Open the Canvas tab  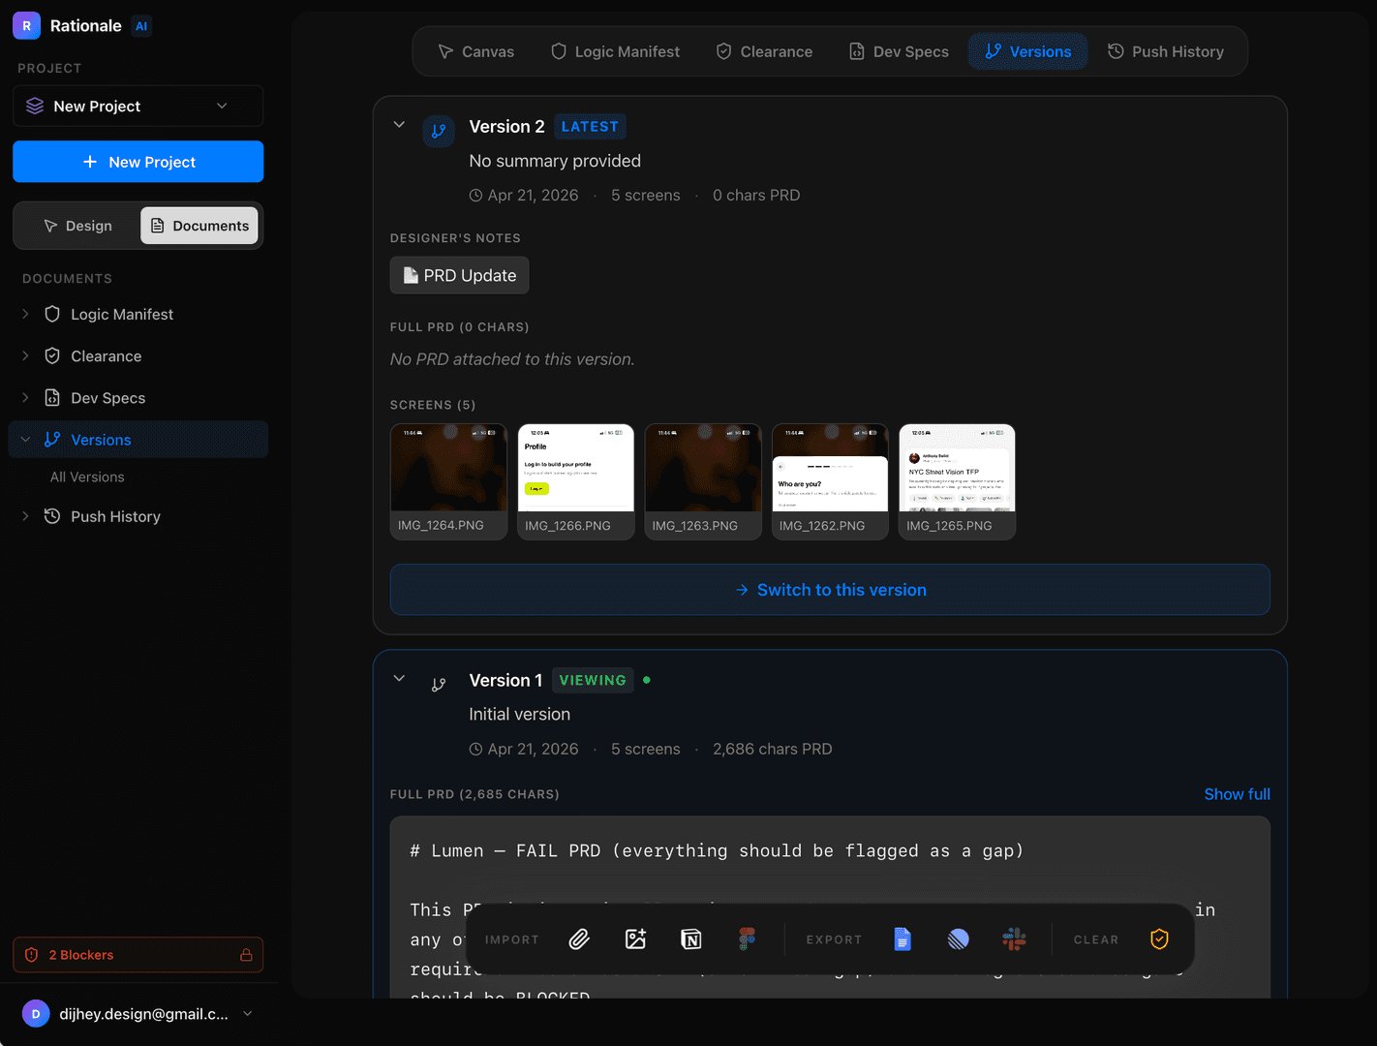click(475, 51)
